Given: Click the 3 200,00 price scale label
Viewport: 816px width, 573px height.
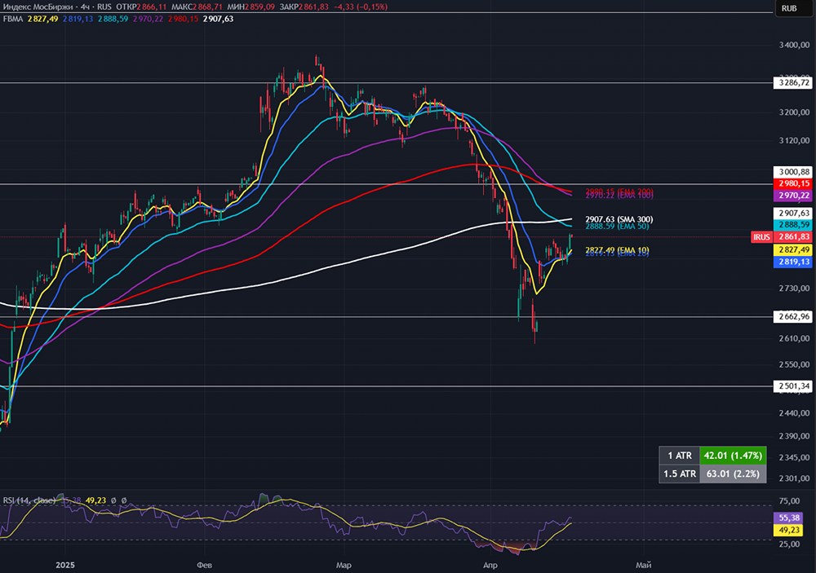Looking at the screenshot, I should click(795, 112).
